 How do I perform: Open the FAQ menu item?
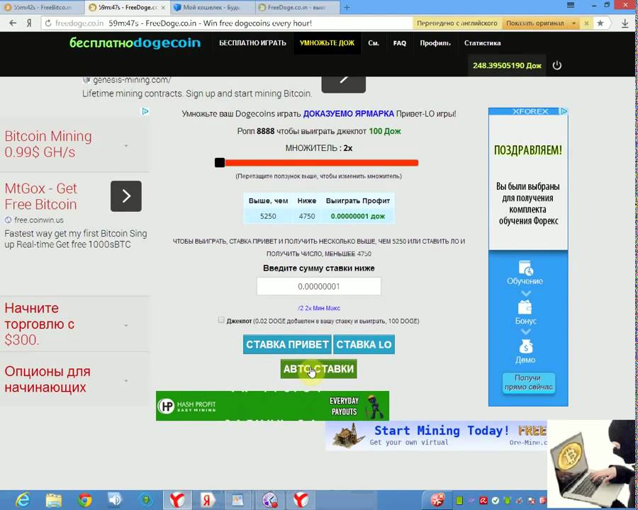[x=400, y=42]
